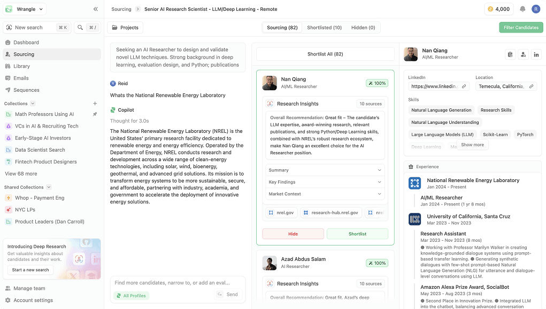Switch to the Hidden (0) tab

(x=363, y=27)
